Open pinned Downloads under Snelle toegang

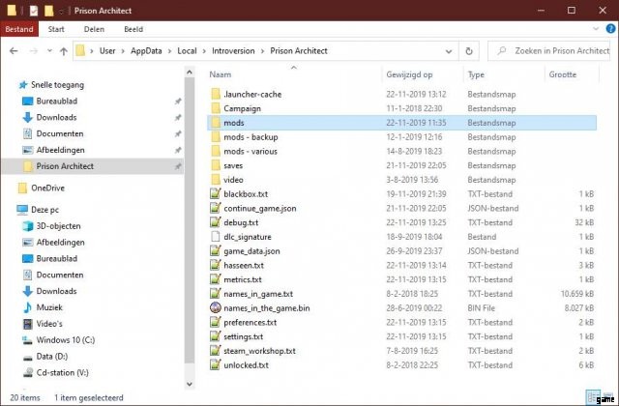[x=56, y=117]
